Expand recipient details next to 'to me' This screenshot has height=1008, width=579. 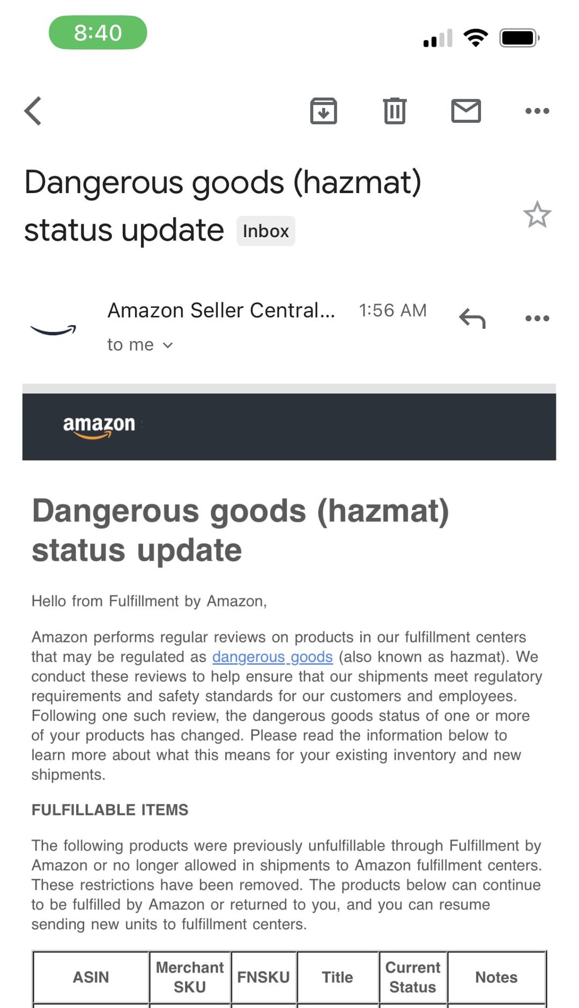(168, 345)
